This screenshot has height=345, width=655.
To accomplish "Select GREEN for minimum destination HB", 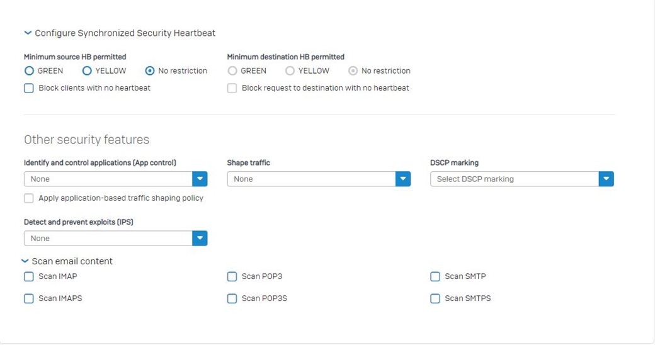I will pos(232,71).
